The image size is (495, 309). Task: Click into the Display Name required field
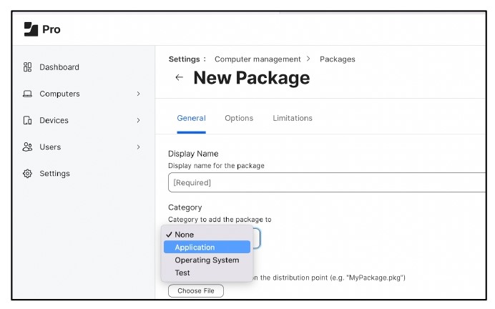click(327, 182)
